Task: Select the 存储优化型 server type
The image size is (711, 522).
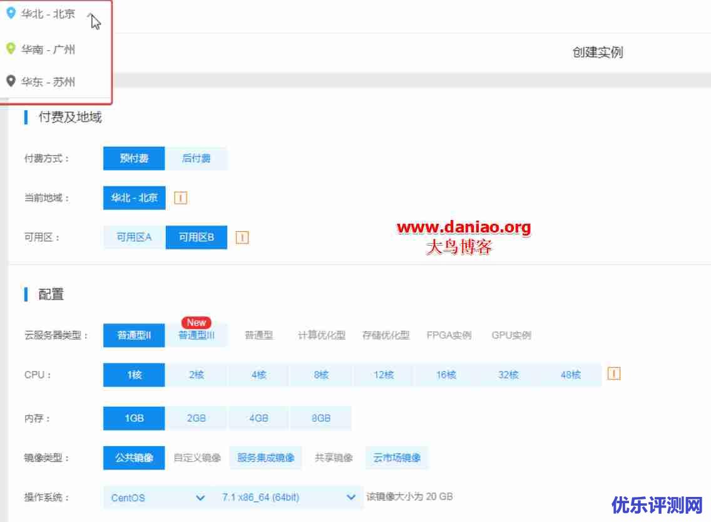Action: pyautogui.click(x=385, y=335)
